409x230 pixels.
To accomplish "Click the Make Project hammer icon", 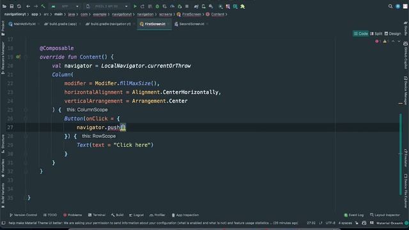I will (x=43, y=6).
